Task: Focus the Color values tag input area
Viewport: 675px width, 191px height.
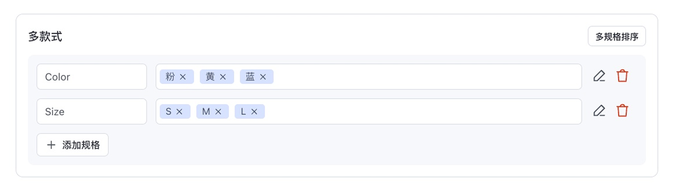Action: pos(425,77)
